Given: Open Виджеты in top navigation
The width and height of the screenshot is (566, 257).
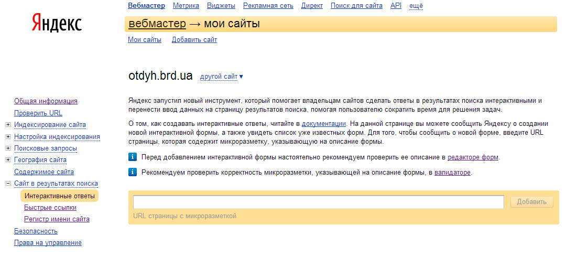Looking at the screenshot, I should (221, 6).
